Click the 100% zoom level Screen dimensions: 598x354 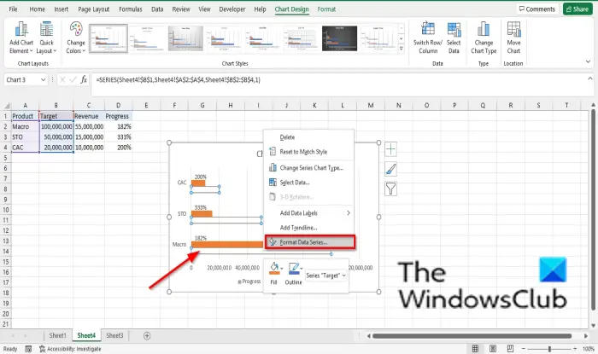589,349
